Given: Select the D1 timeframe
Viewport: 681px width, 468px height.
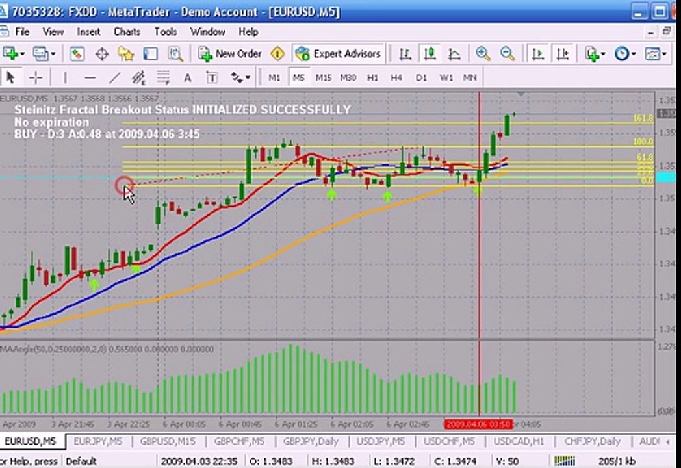Looking at the screenshot, I should 421,78.
